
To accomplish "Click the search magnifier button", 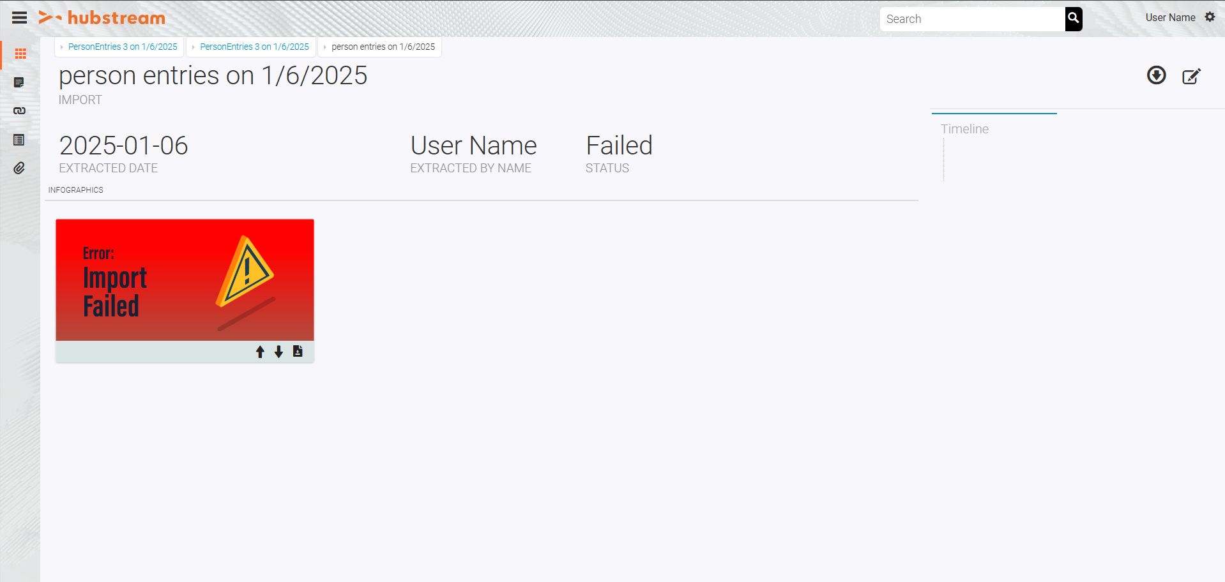I will [x=1072, y=19].
